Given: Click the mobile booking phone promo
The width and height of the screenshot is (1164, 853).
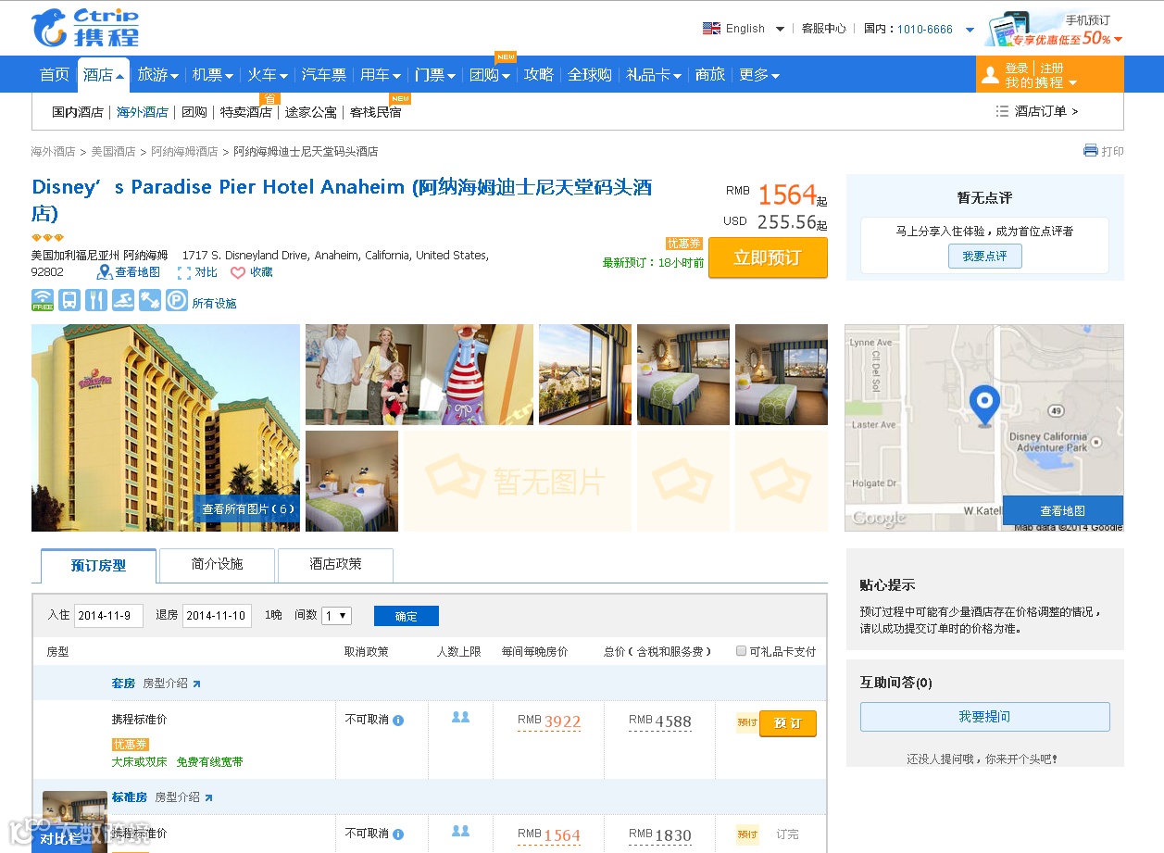Looking at the screenshot, I should tap(1055, 29).
